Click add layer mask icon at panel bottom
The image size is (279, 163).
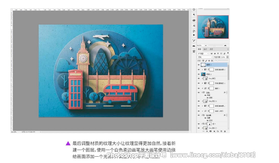(211, 131)
